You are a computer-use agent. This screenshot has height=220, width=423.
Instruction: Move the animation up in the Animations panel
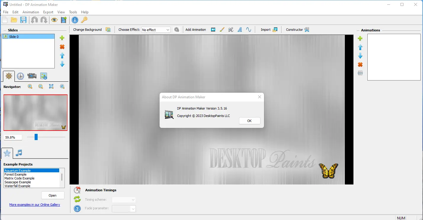pos(360,47)
